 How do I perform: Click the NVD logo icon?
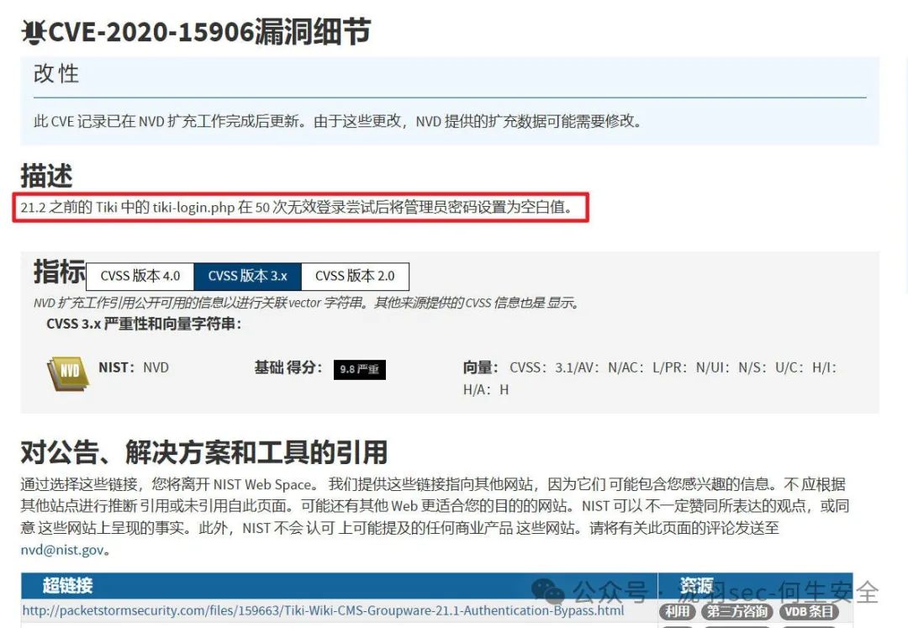pyautogui.click(x=68, y=372)
